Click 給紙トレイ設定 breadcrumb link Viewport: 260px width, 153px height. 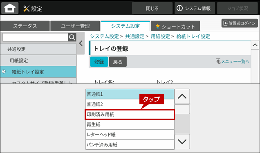coord(193,36)
